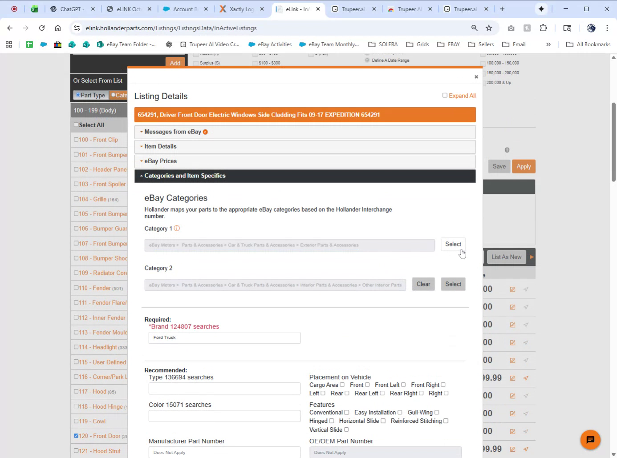Check the Select All box in parts list
Viewport: 617px width, 458px height.
76,125
